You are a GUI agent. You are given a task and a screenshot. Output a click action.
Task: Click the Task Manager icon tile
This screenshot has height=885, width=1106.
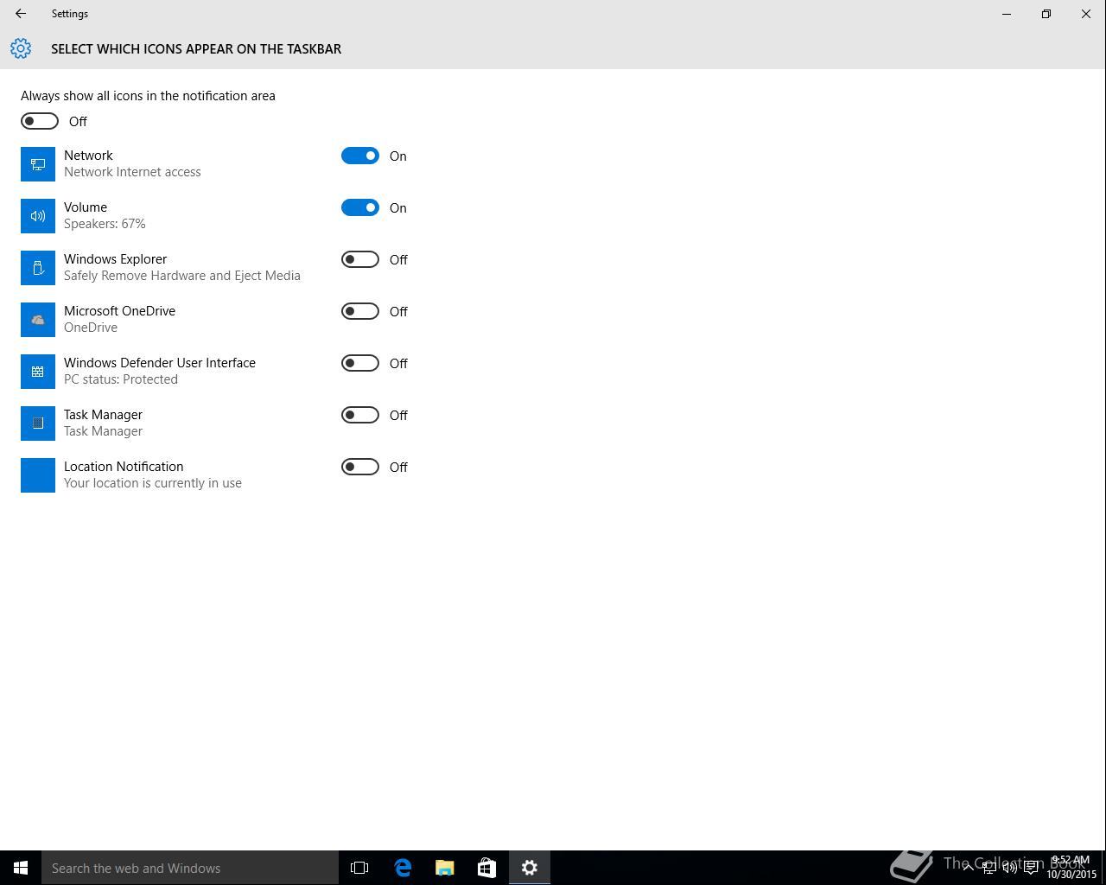click(38, 423)
